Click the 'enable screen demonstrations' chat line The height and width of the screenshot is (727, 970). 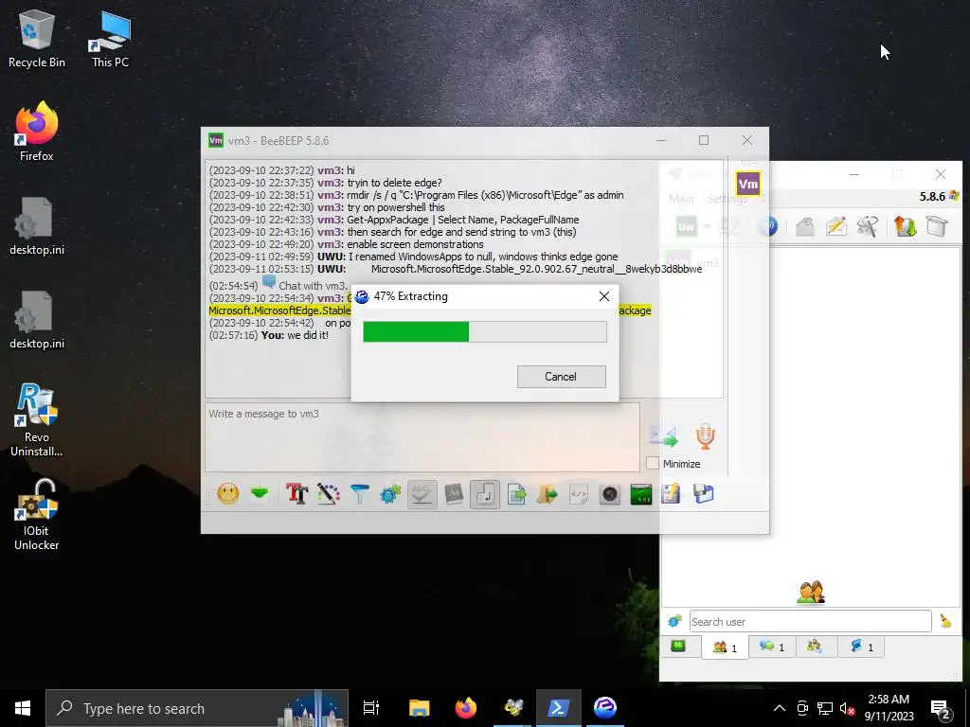click(347, 244)
